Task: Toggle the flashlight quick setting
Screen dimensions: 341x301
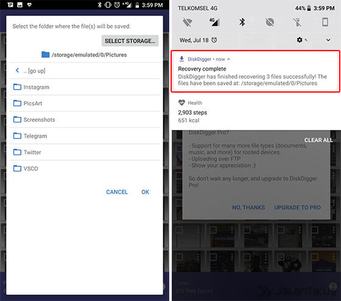Action: [297, 22]
